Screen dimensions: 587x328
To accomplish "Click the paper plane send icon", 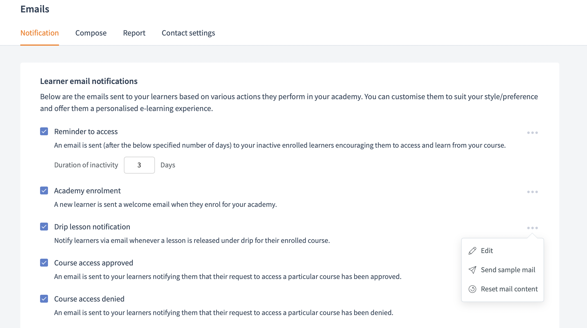I will pos(472,270).
